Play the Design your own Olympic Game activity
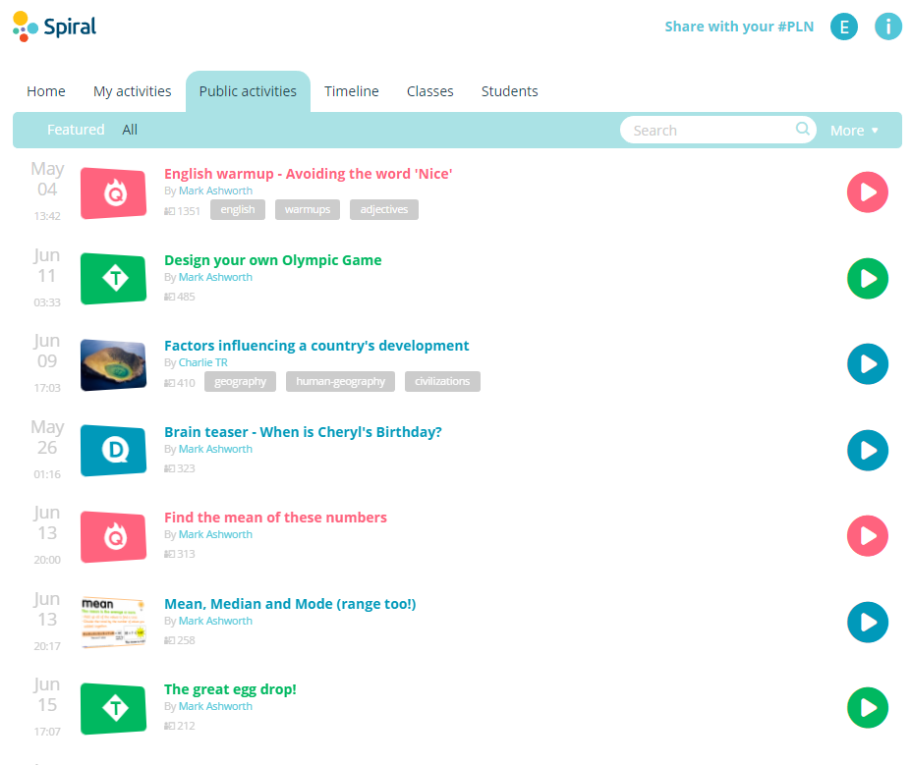 [867, 279]
